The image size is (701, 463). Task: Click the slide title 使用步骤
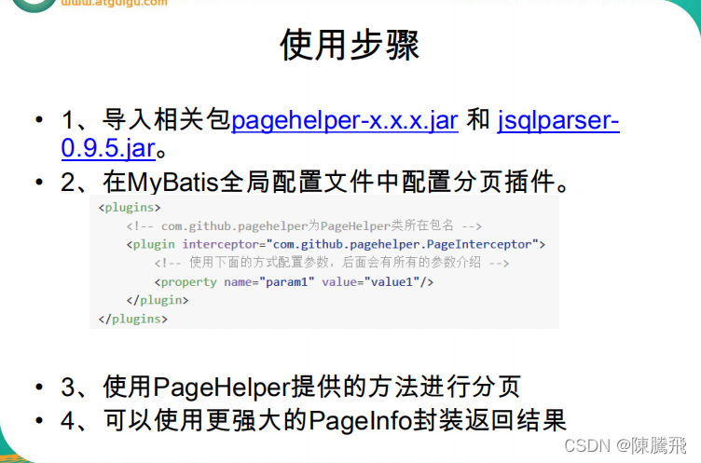pos(350,45)
